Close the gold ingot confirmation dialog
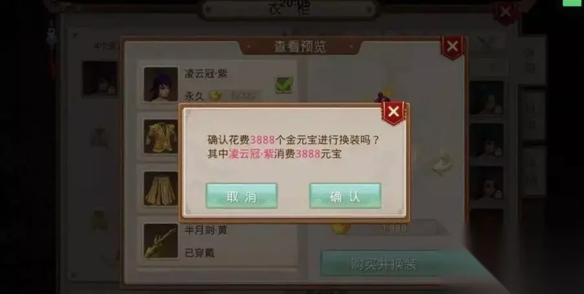This screenshot has width=584, height=294. click(x=393, y=112)
